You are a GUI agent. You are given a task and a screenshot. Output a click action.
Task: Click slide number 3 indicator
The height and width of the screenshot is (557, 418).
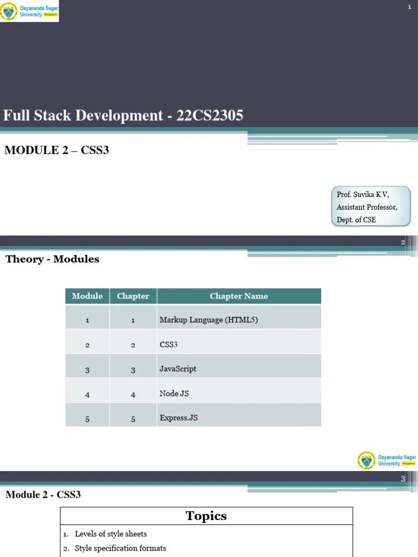coord(403,479)
